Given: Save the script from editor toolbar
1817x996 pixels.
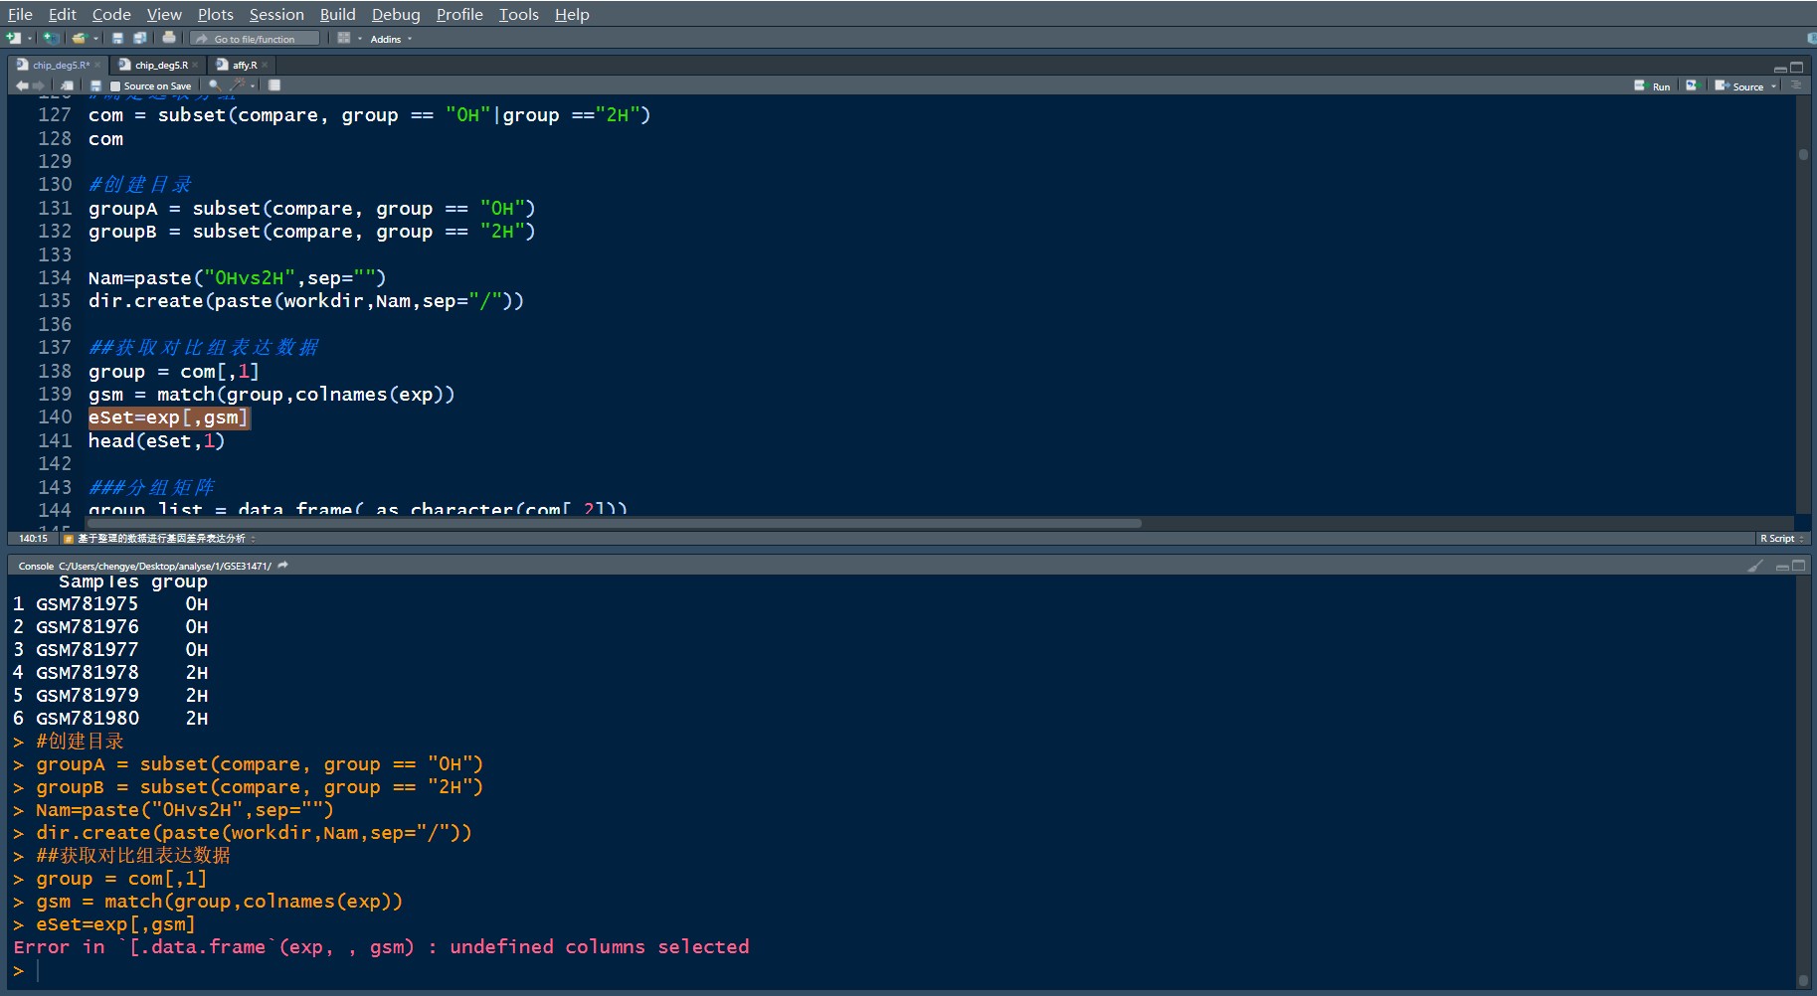Looking at the screenshot, I should [x=95, y=85].
